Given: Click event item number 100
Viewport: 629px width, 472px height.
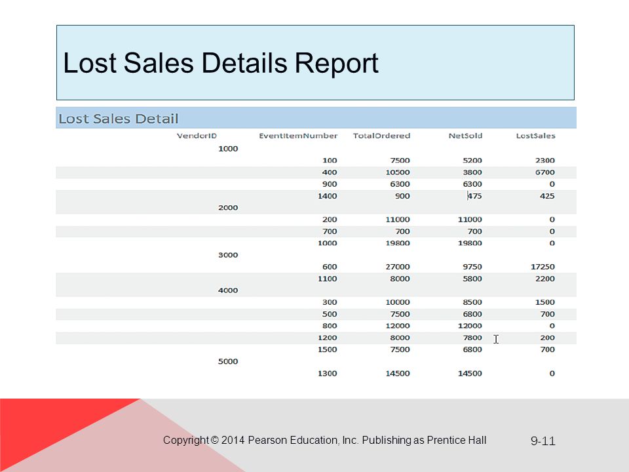Looking at the screenshot, I should point(330,160).
